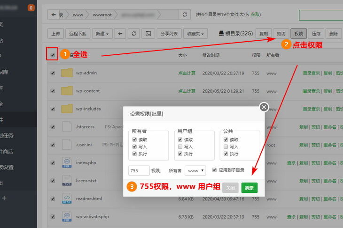Click the wp-admin folder icon
The image size is (343, 228).
pos(67,73)
